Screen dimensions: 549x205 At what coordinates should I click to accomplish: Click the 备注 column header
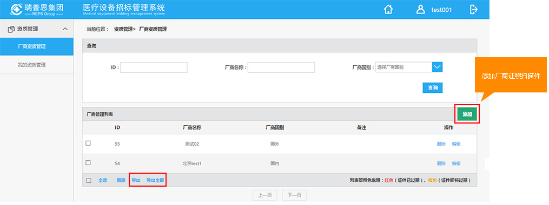click(x=362, y=128)
